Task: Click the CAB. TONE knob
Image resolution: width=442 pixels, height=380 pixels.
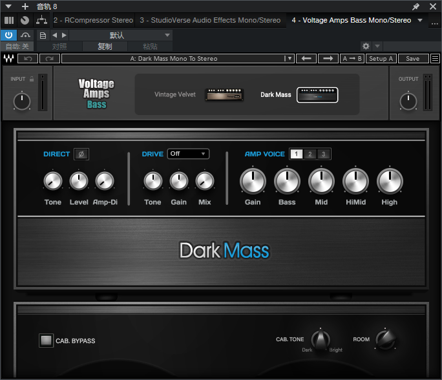Action: point(321,339)
